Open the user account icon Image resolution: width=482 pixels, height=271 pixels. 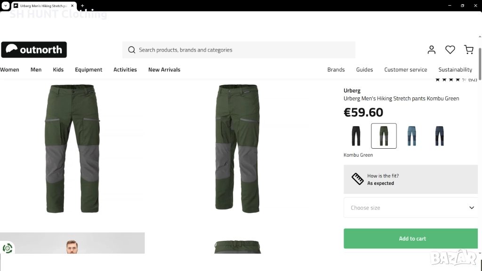click(x=432, y=49)
